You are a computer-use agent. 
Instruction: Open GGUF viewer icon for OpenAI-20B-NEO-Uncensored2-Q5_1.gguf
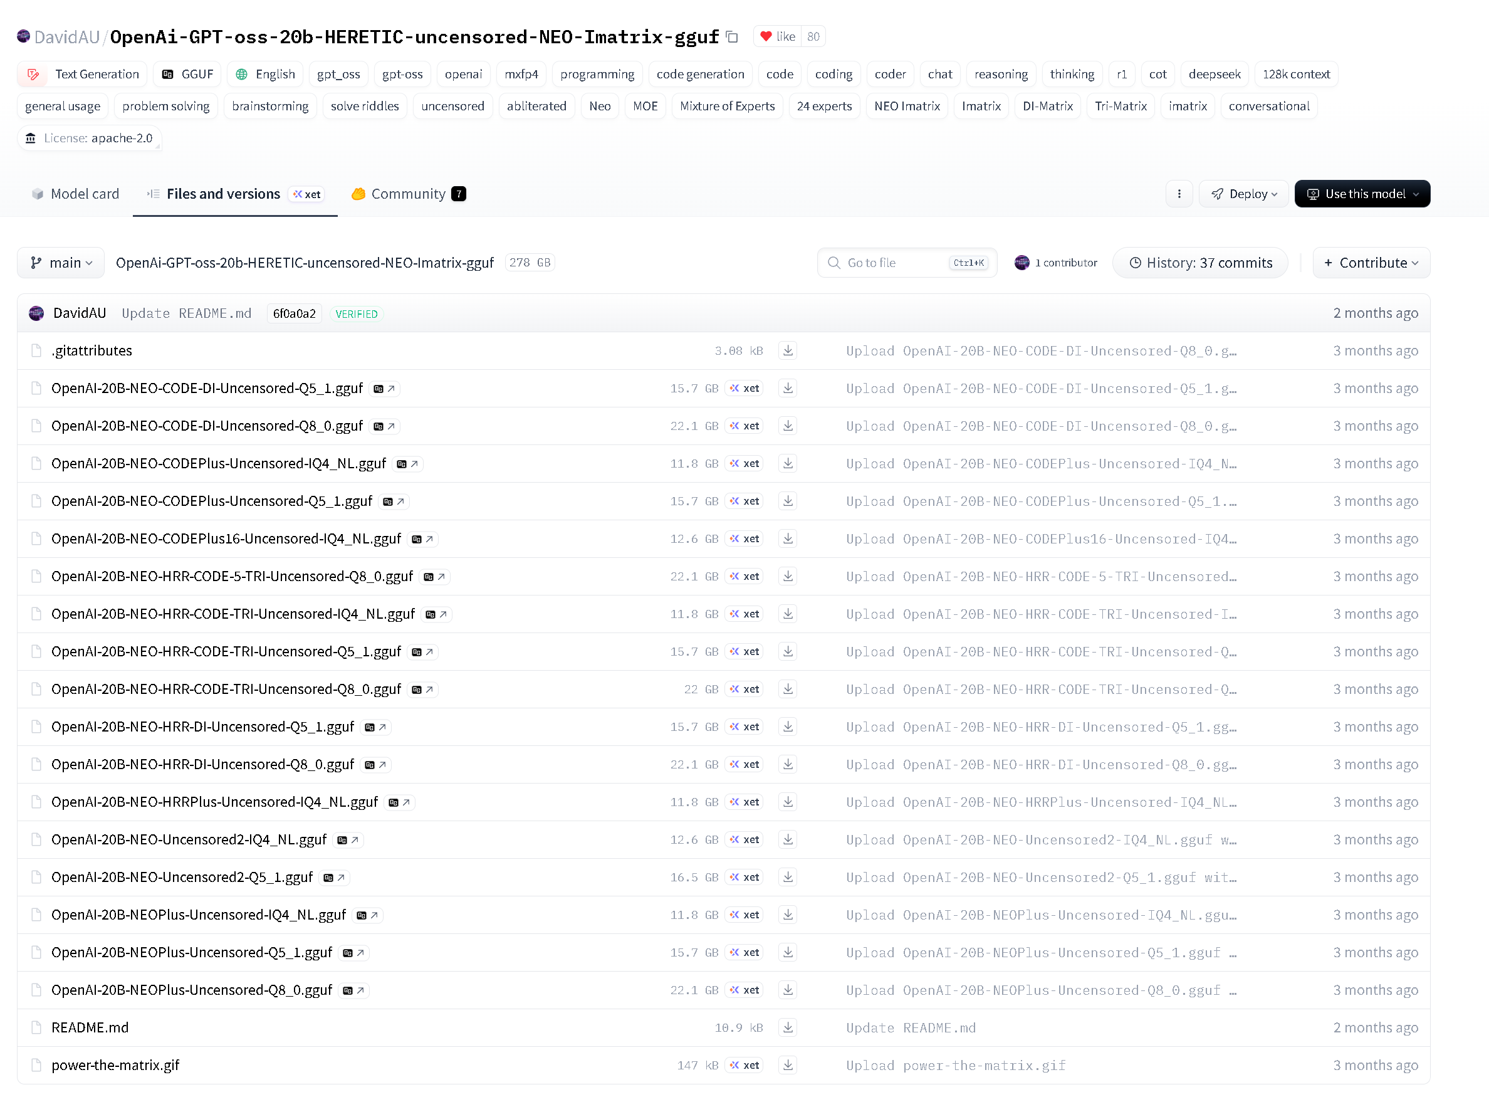tap(334, 878)
